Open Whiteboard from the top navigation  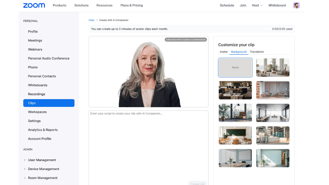277,5
